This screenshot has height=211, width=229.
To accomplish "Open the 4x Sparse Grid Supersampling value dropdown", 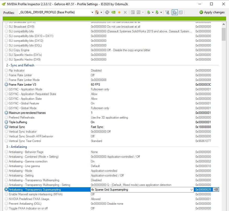I will pyautogui.click(x=191, y=190).
